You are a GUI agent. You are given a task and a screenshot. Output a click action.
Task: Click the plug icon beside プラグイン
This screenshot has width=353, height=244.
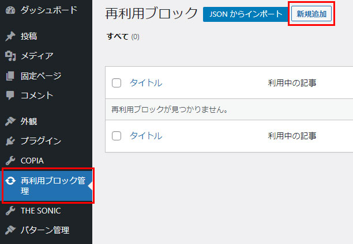point(10,141)
